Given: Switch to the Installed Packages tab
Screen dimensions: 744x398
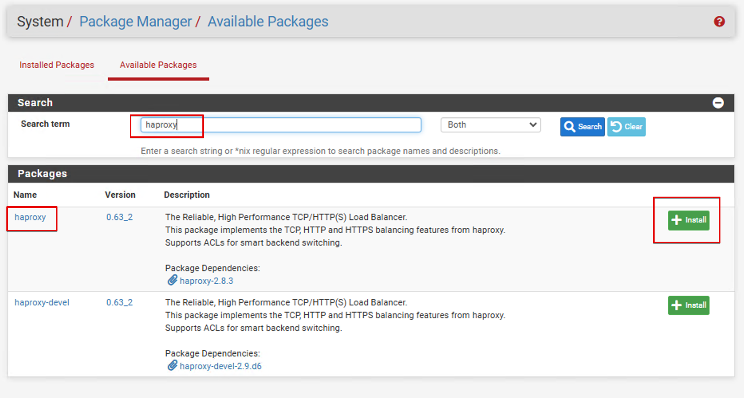Looking at the screenshot, I should [x=57, y=65].
